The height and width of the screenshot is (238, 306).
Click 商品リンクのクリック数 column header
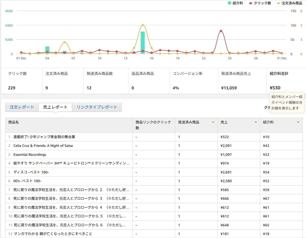pos(154,125)
